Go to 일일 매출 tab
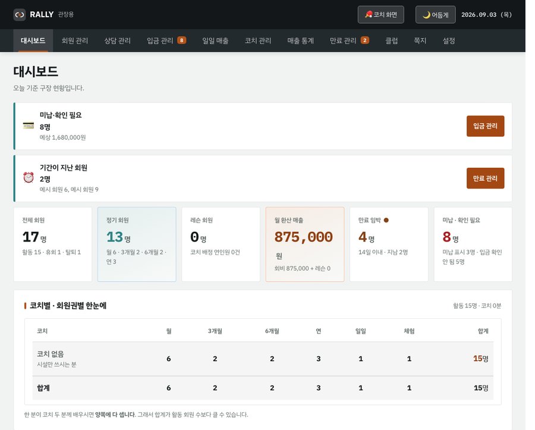 click(215, 40)
